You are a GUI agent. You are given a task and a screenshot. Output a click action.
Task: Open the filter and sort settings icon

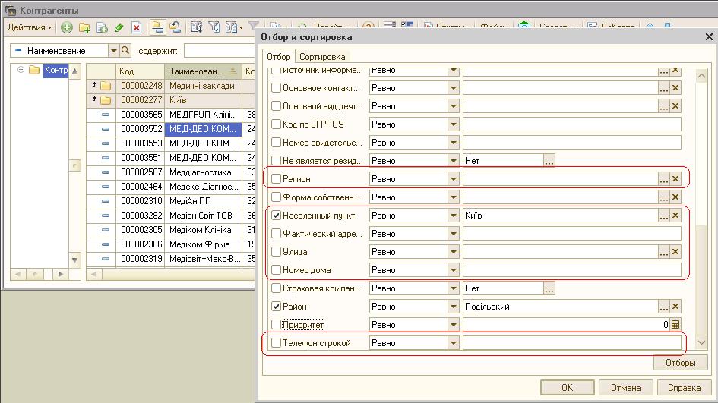[197, 27]
